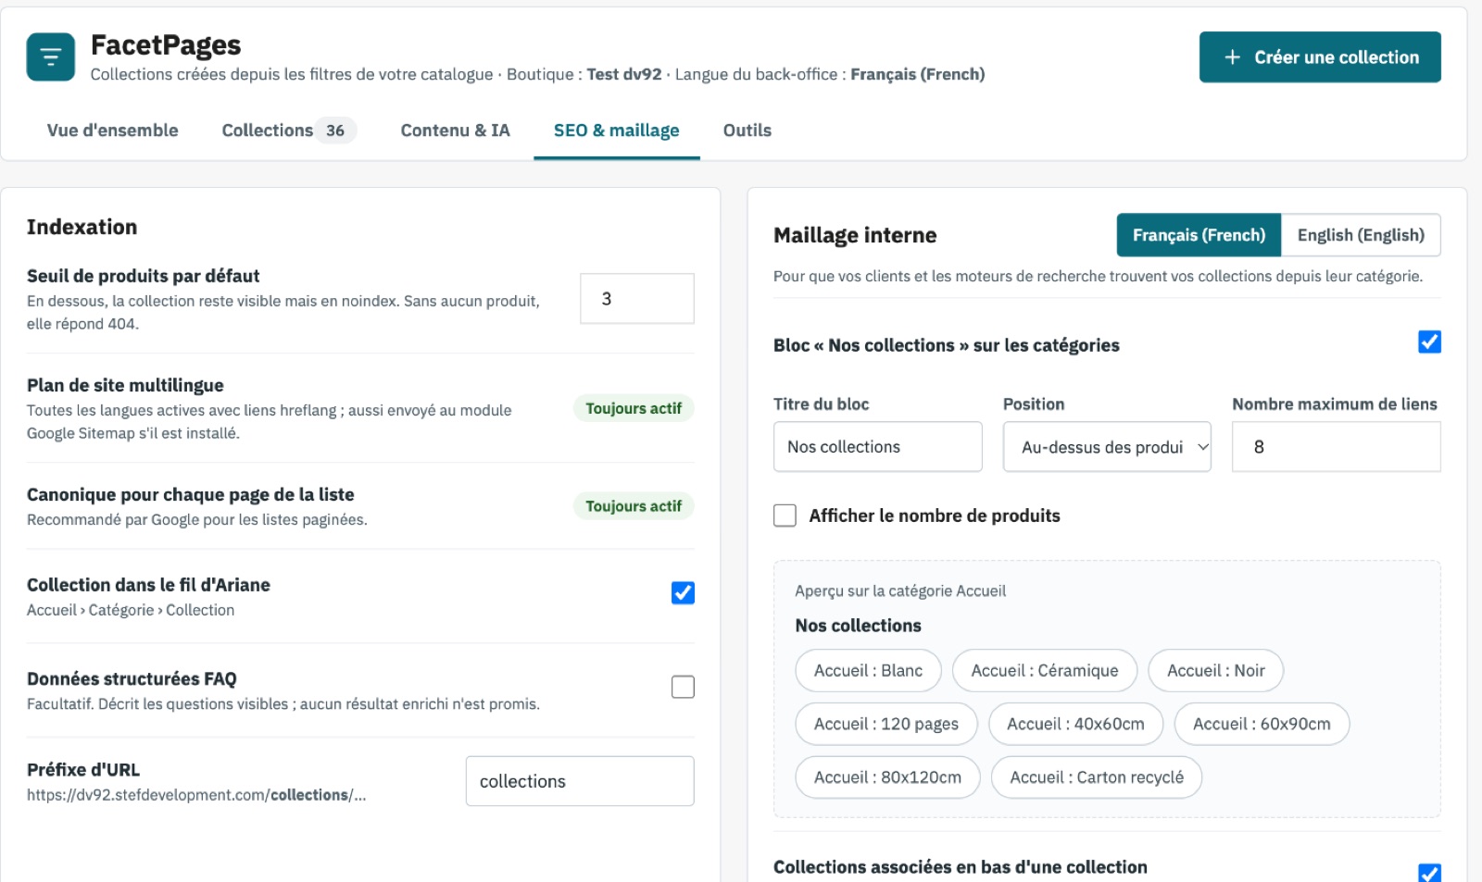Click the Maillage interne heading
The height and width of the screenshot is (882, 1482).
[855, 235]
